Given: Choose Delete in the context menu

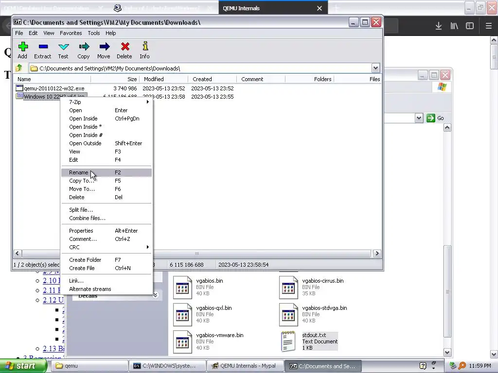Looking at the screenshot, I should pyautogui.click(x=106, y=197).
